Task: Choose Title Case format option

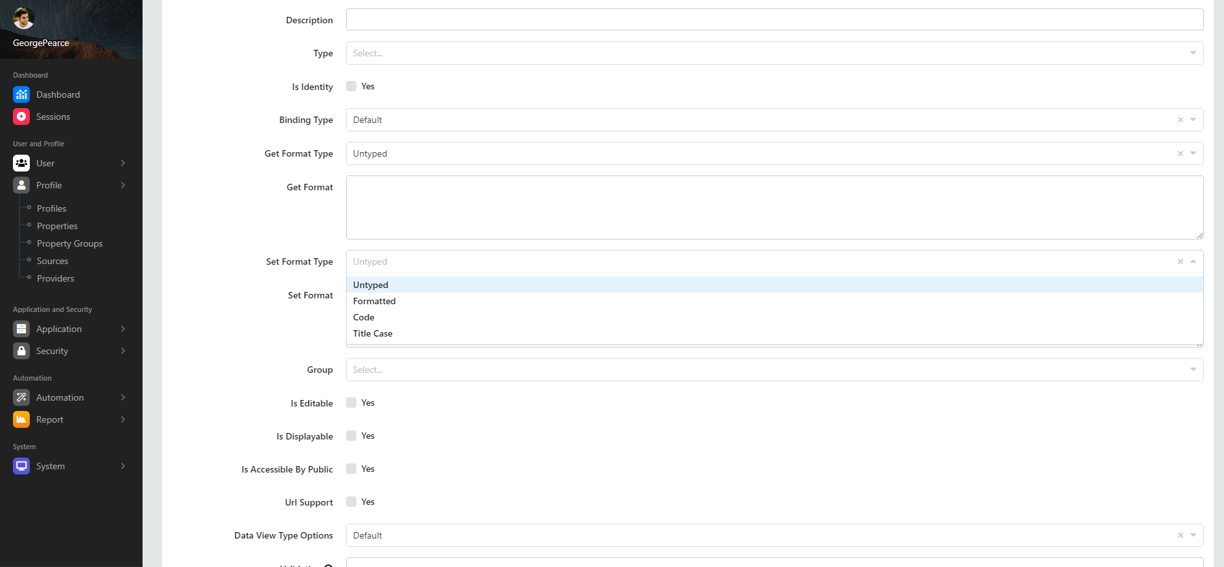Action: pyautogui.click(x=774, y=333)
